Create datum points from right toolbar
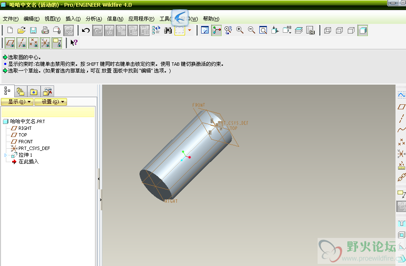The width and height of the screenshot is (406, 266). [401, 142]
